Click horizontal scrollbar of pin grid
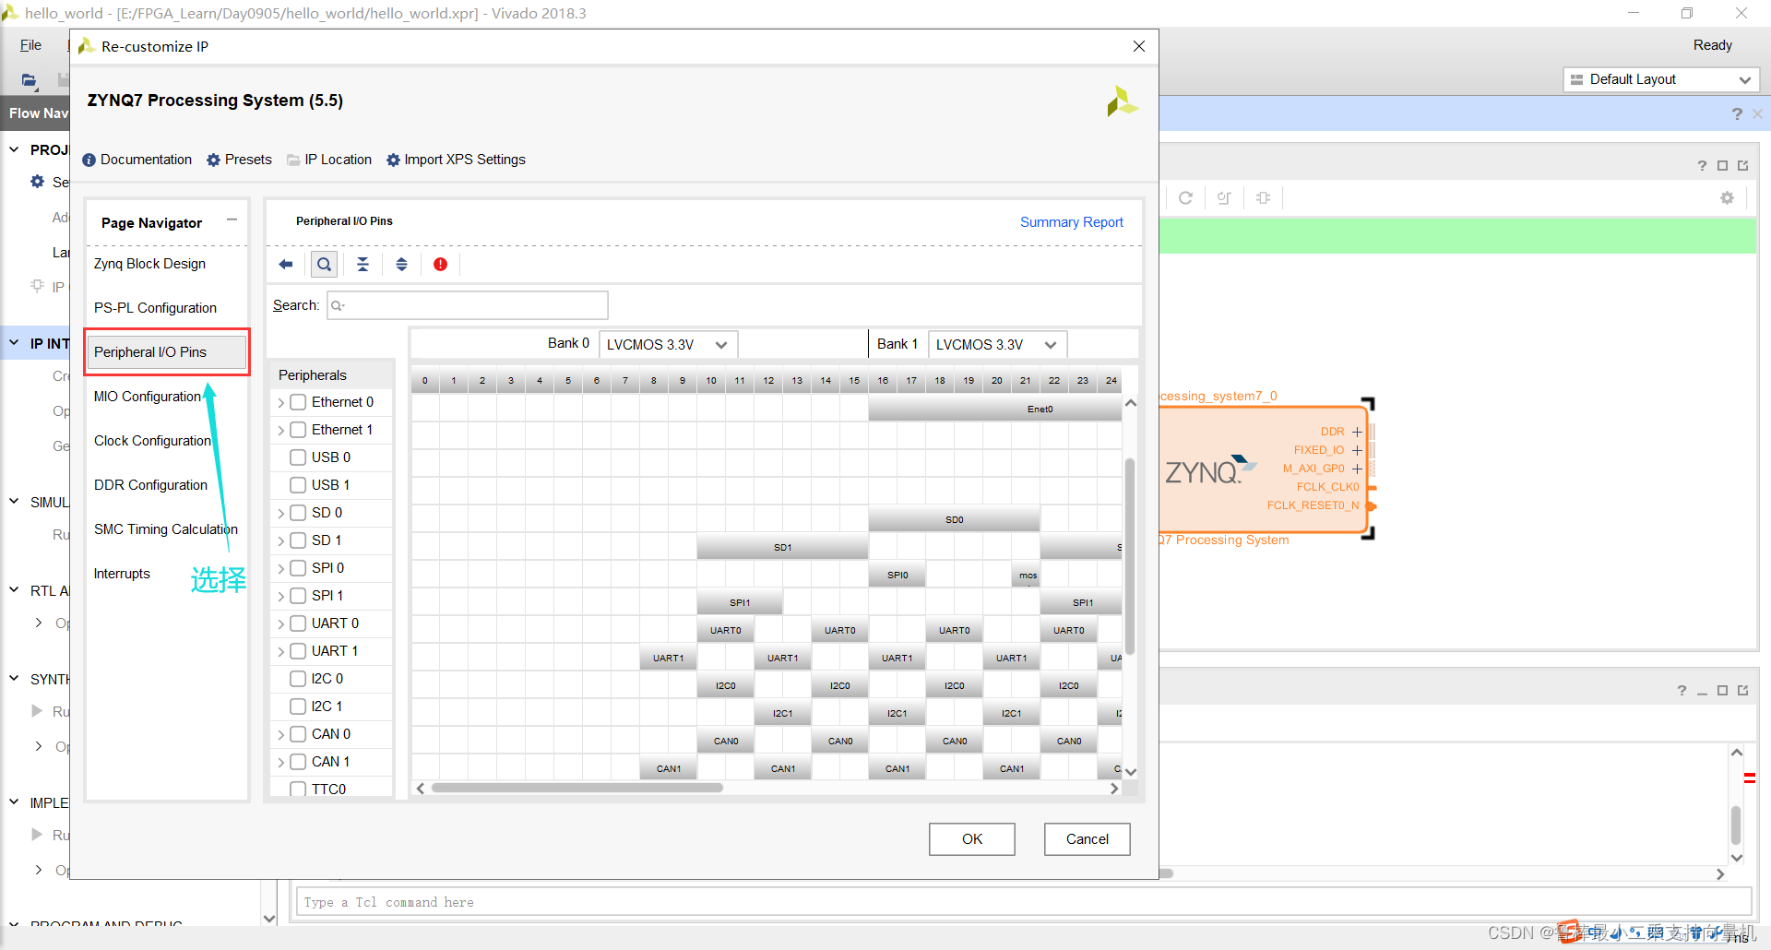The image size is (1771, 950). (577, 788)
